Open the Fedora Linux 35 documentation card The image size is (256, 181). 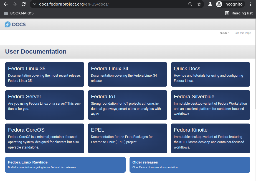tap(45, 74)
